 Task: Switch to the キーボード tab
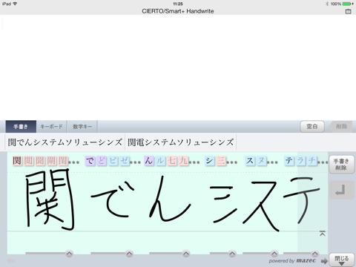click(51, 127)
